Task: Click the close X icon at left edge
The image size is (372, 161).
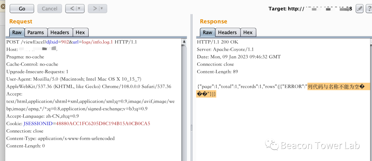Action: [2, 7]
